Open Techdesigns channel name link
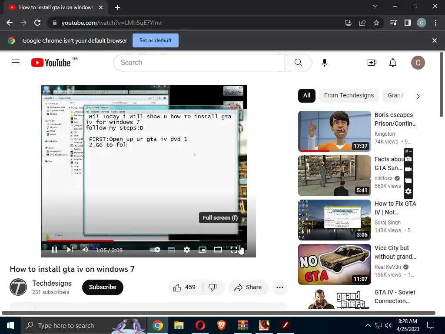Image resolution: width=445 pixels, height=334 pixels. 52,283
